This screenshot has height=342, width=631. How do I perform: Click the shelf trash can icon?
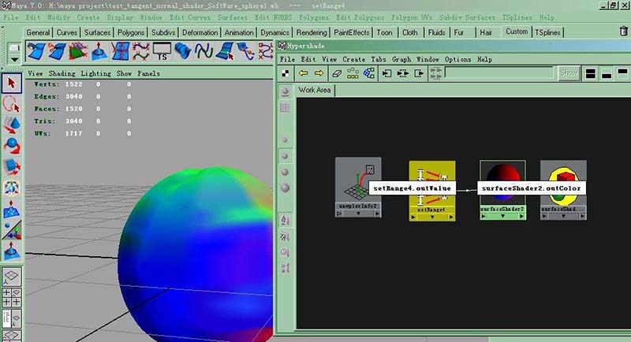pyautogui.click(x=623, y=31)
